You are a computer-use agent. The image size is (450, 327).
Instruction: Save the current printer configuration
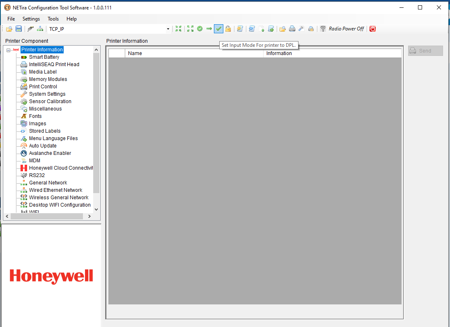click(x=18, y=29)
